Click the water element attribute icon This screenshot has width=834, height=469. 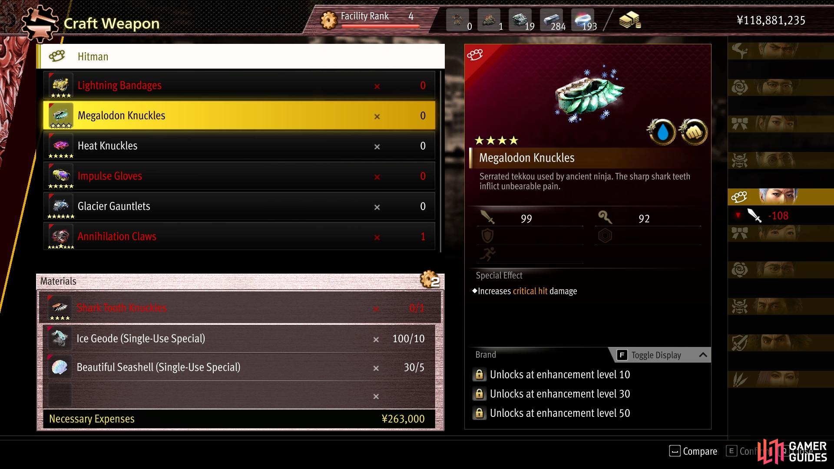(662, 132)
